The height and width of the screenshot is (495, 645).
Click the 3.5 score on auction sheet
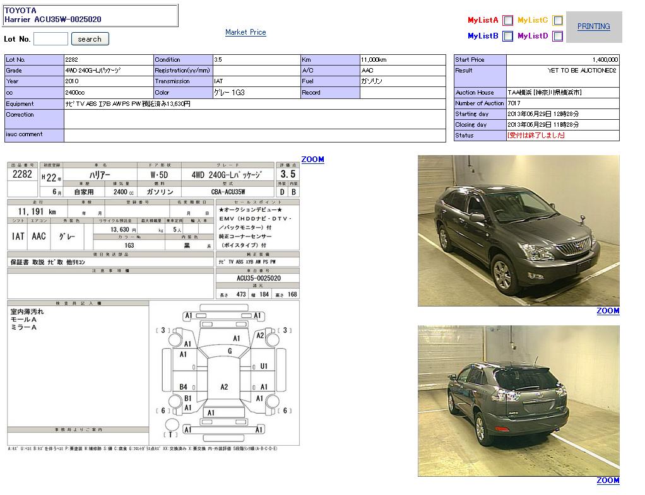[x=288, y=174]
